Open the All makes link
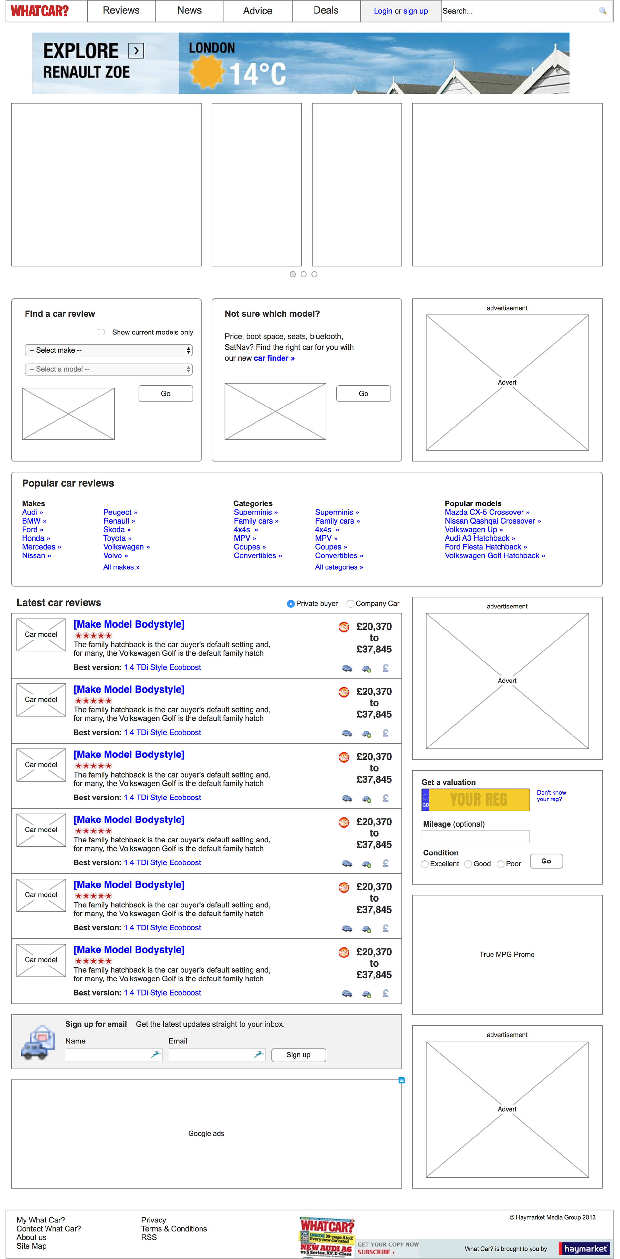 point(121,567)
